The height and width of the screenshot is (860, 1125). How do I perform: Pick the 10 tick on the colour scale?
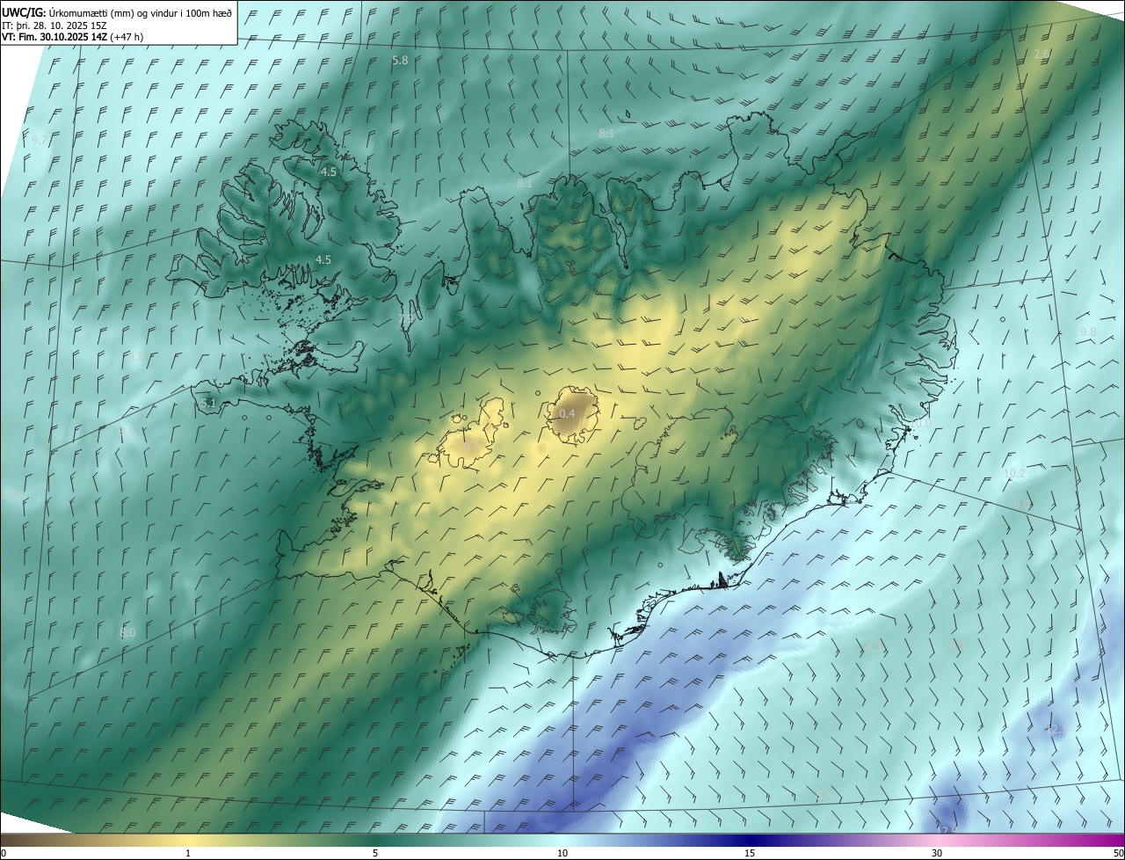click(x=562, y=853)
